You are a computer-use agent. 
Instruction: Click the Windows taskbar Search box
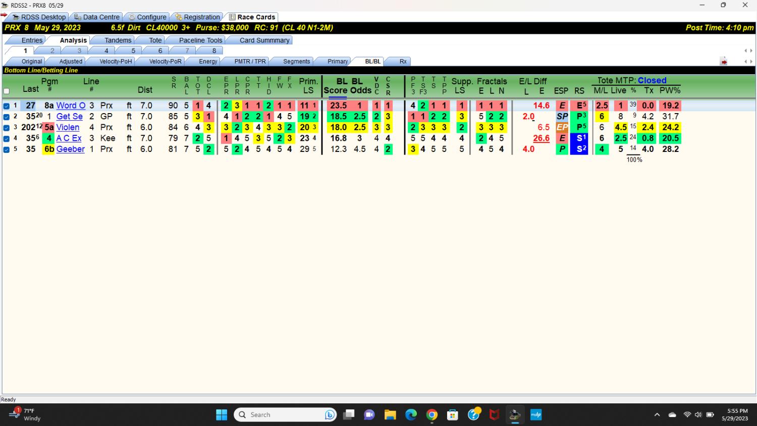pyautogui.click(x=285, y=415)
